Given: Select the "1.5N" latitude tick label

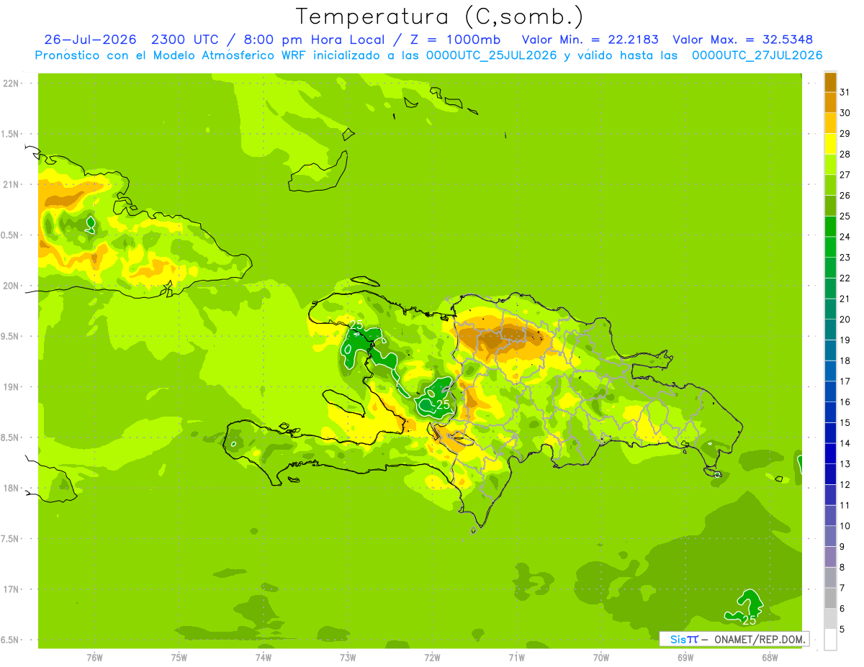Looking at the screenshot, I should click(11, 134).
